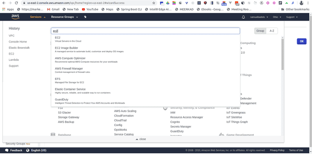Screen dimensions: 312x155
Task: Open the notifications bell
Action: coord(243,17)
